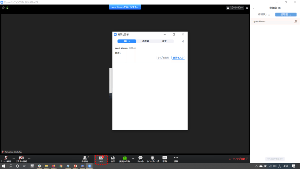
Task: Start 画面の共有 screen sharing
Action: click(124, 159)
